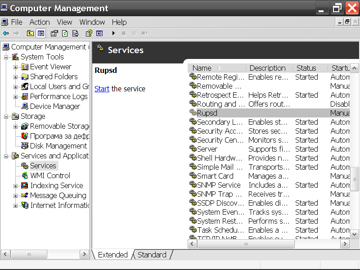The image size is (360, 270).
Task: Expand the Shared Folders branch
Action: point(15,77)
